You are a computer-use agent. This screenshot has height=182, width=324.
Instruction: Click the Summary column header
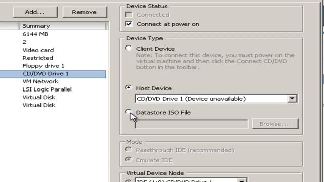click(63, 26)
